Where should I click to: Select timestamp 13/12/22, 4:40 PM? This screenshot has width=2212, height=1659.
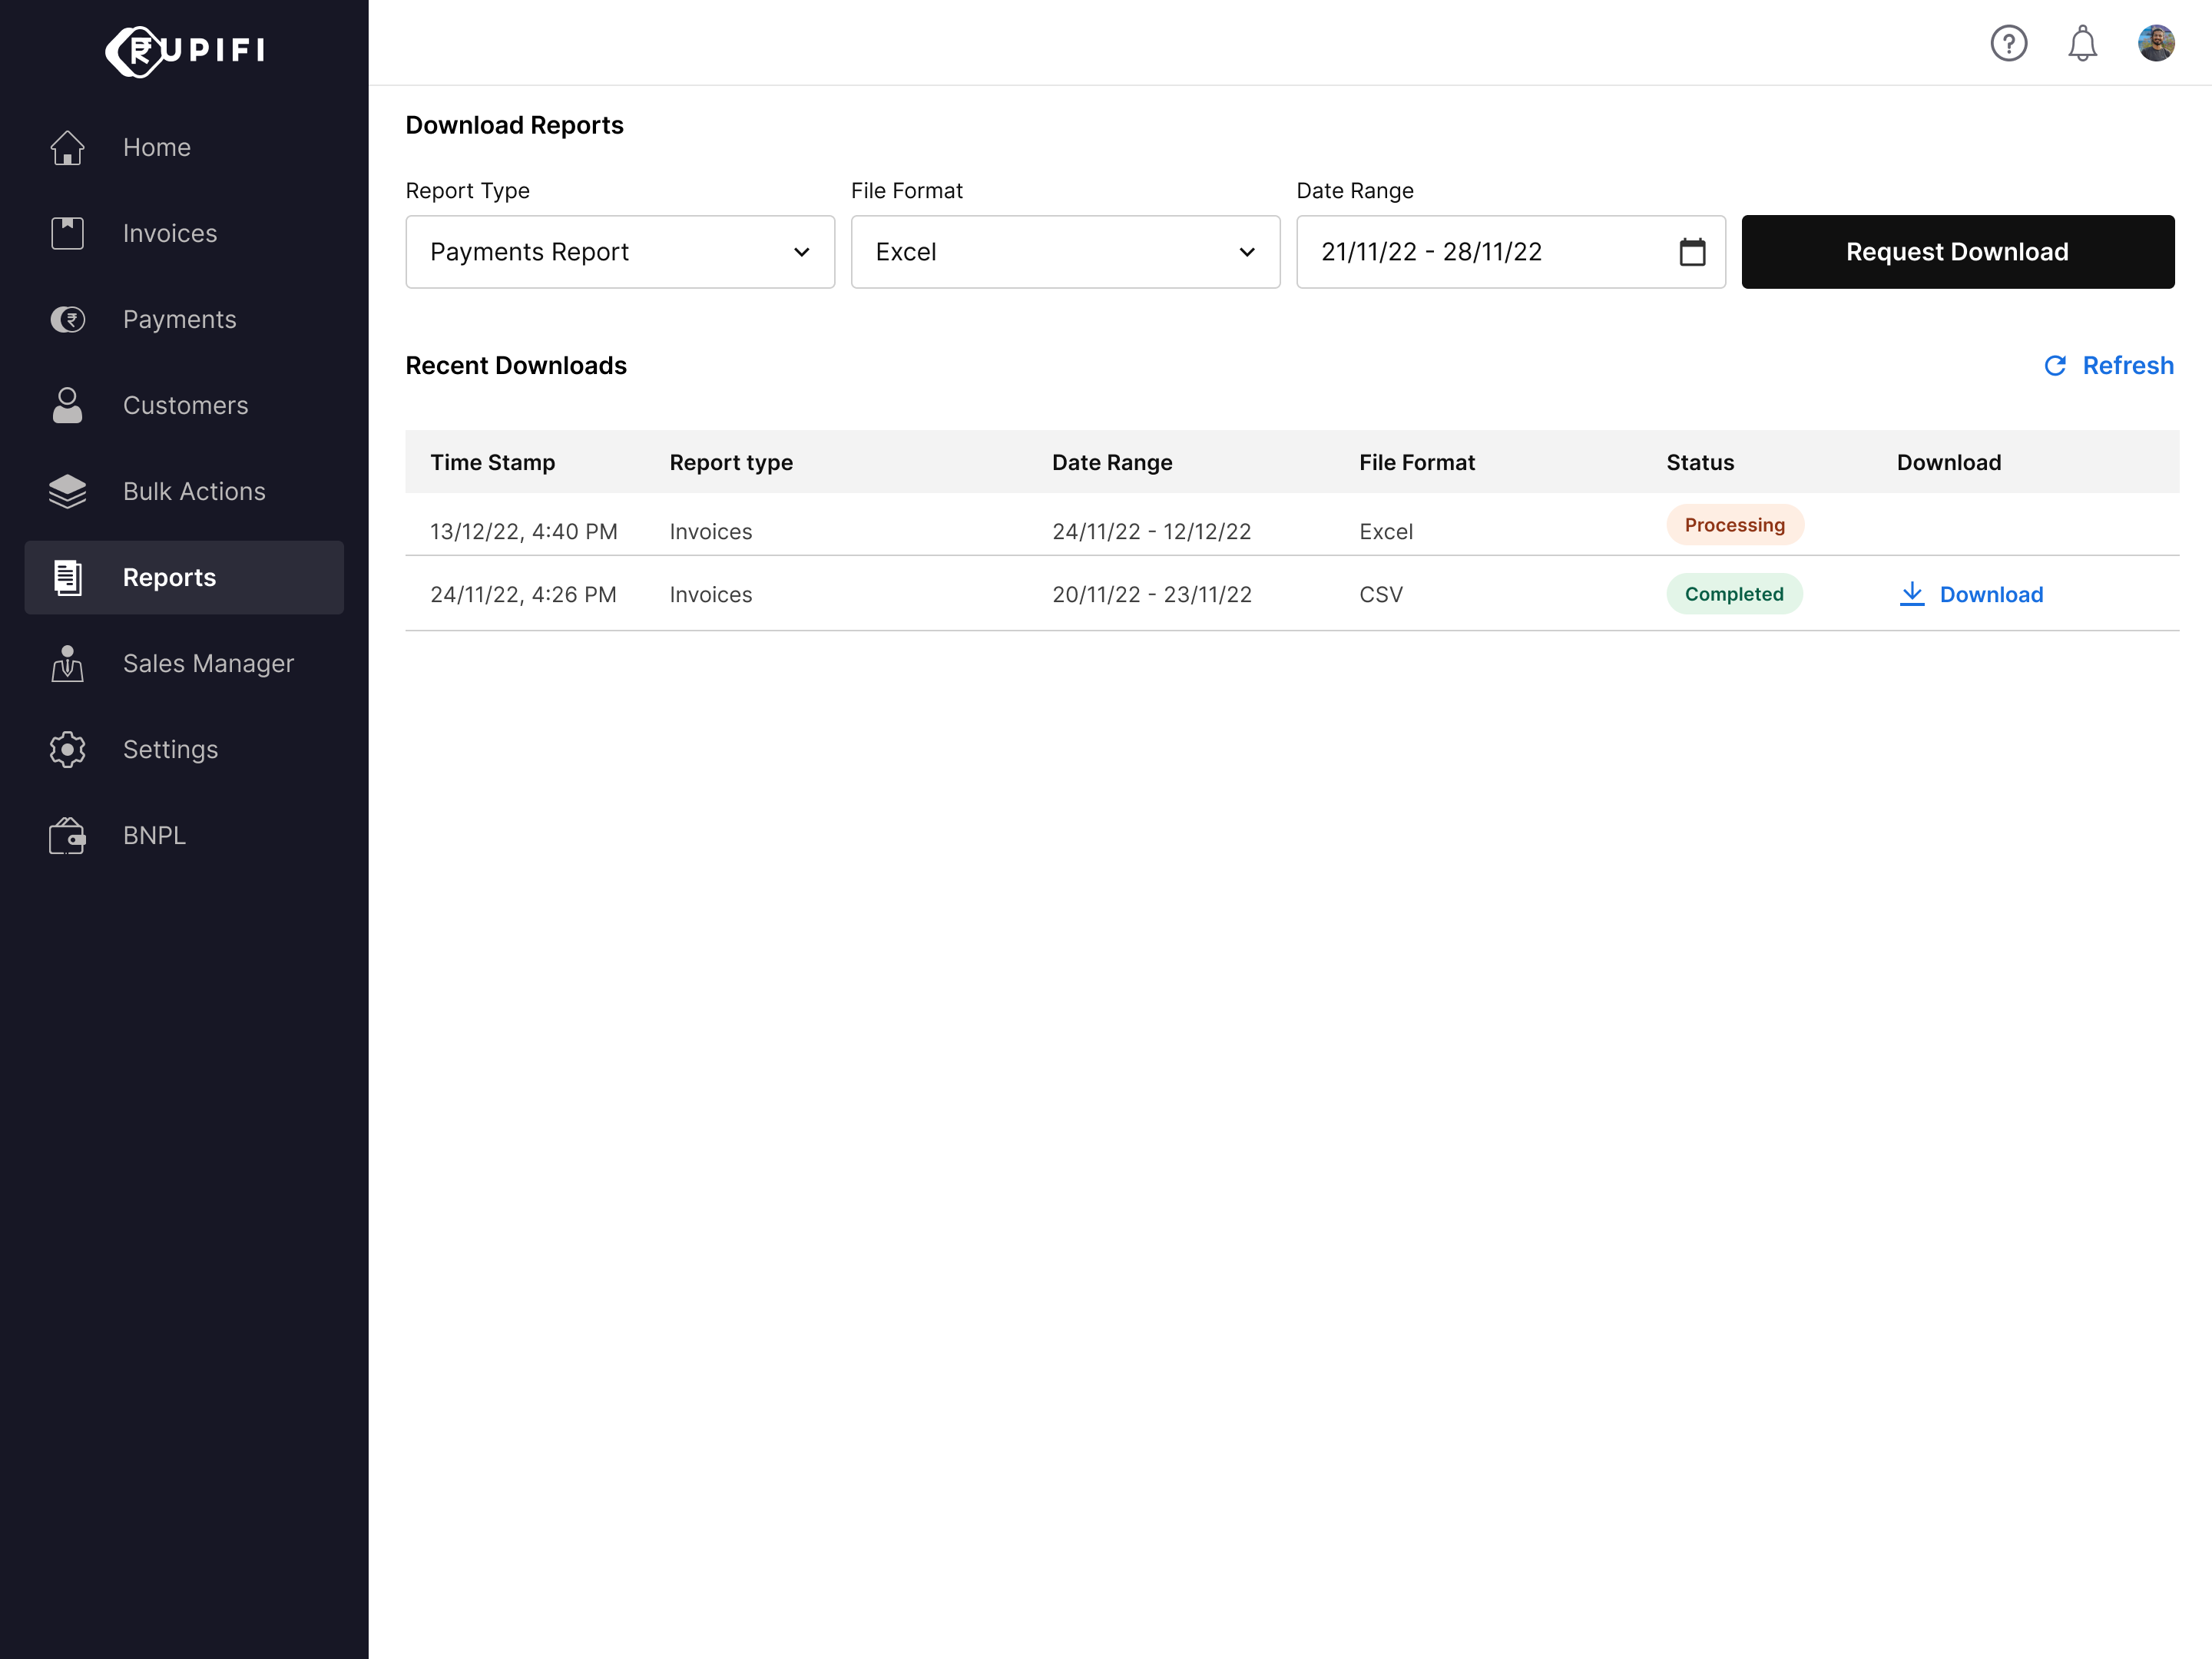click(524, 531)
